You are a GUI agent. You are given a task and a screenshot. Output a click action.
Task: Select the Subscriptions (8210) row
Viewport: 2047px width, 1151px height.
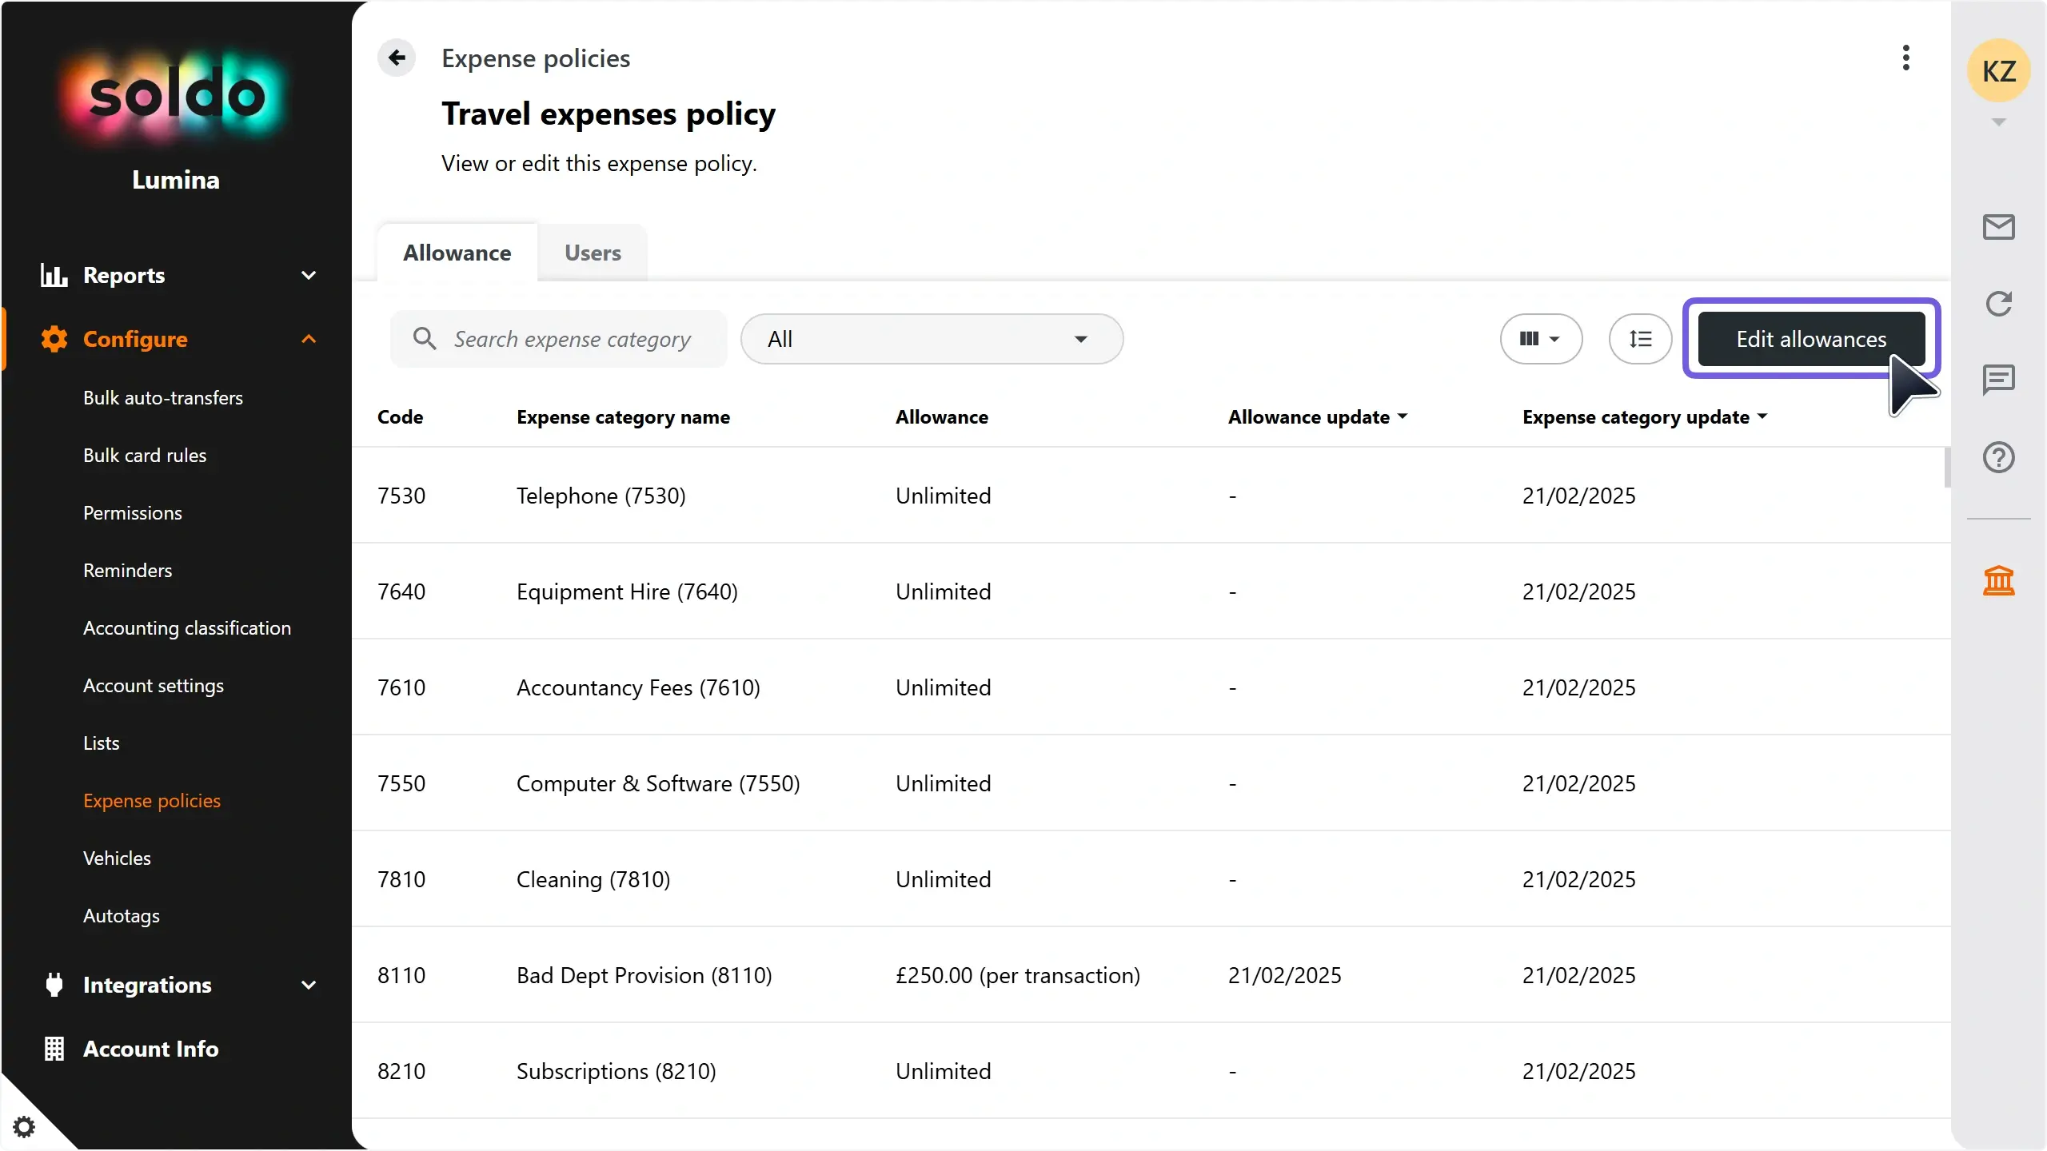click(1151, 1071)
